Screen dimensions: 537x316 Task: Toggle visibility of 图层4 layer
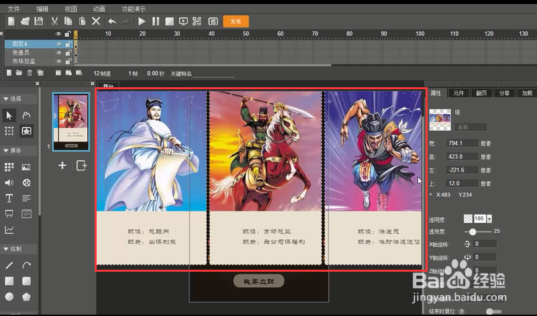coord(58,44)
